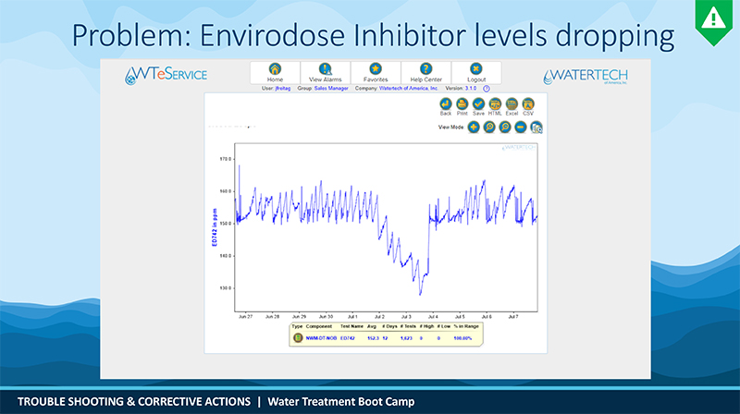
Task: Print the chart with the Print icon
Action: click(x=462, y=106)
